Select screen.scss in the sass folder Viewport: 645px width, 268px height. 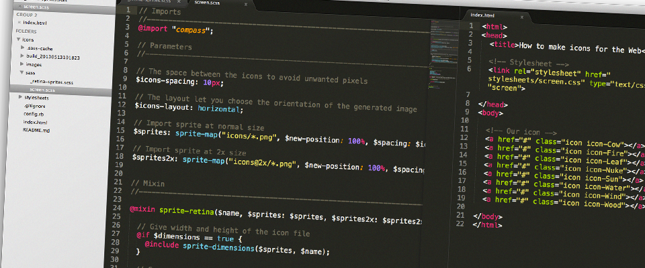click(x=42, y=90)
